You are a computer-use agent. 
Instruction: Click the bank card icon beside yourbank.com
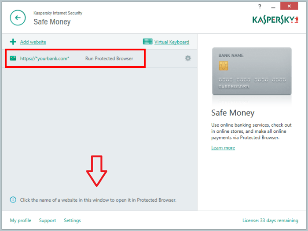(13, 58)
